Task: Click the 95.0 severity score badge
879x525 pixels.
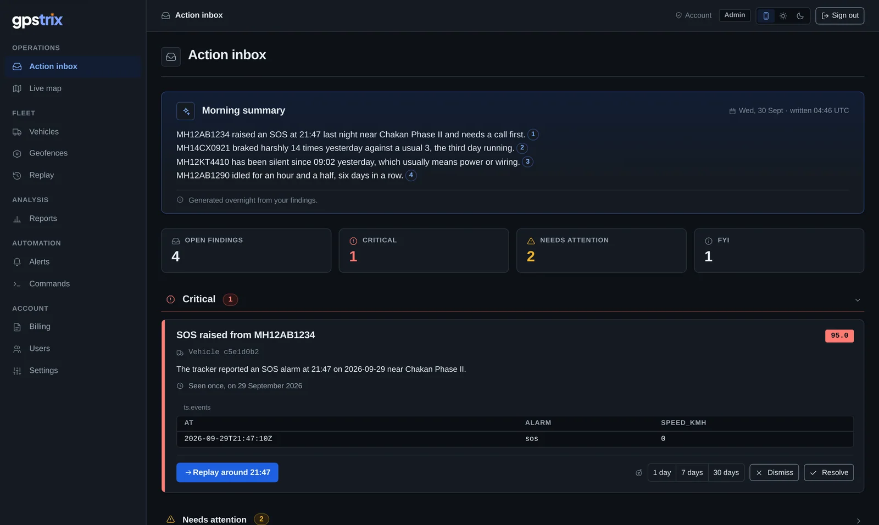Action: point(839,336)
